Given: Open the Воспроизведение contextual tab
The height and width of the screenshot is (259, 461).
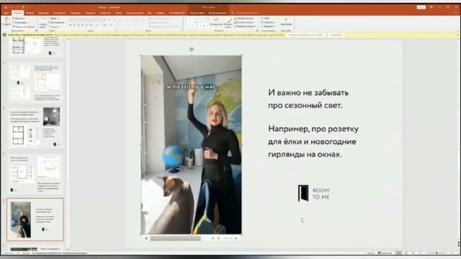Looking at the screenshot, I should (218, 13).
